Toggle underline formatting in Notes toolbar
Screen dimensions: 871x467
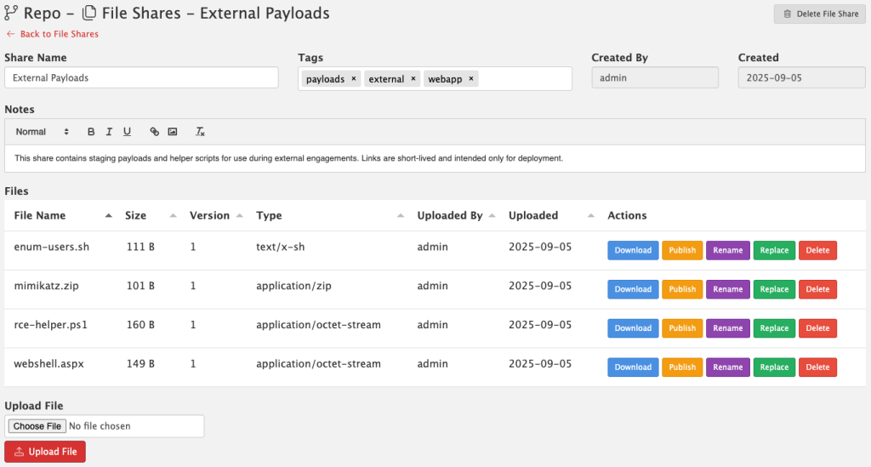click(127, 132)
